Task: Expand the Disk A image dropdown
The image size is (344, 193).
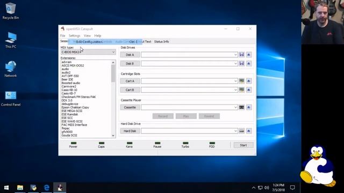Action: point(235,55)
